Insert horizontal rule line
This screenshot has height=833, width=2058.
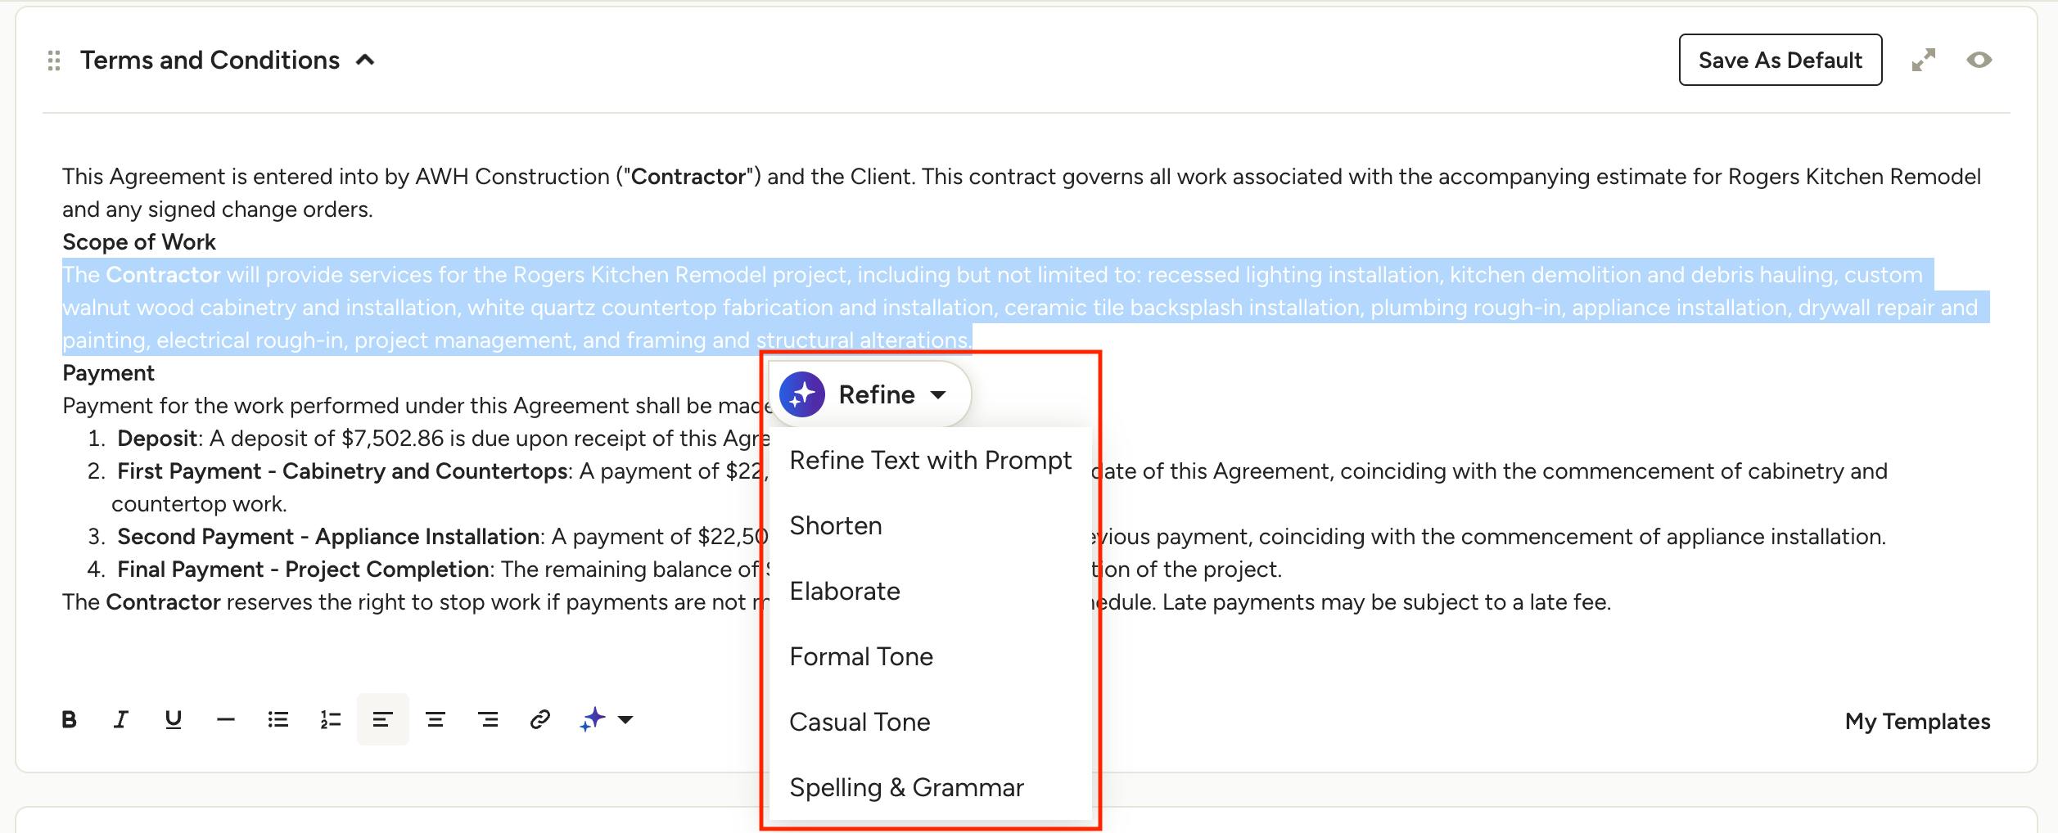point(226,719)
